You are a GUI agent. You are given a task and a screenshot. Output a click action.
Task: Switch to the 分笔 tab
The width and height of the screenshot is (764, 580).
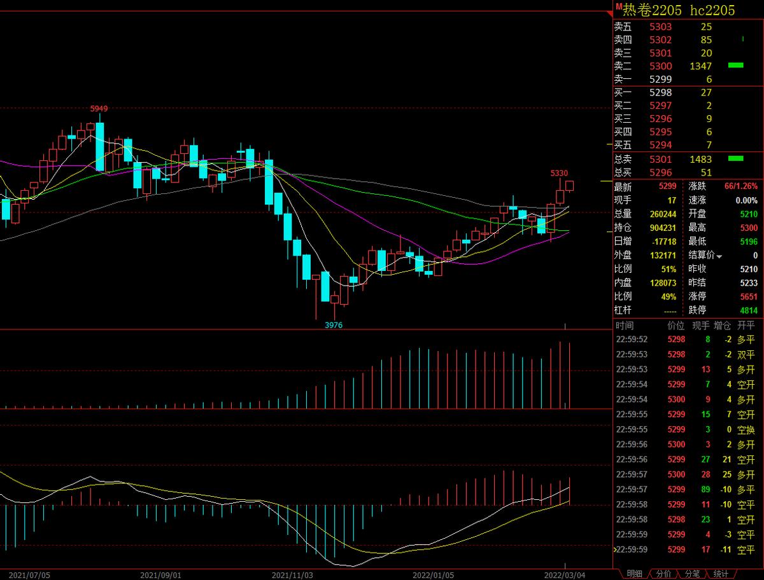(692, 574)
